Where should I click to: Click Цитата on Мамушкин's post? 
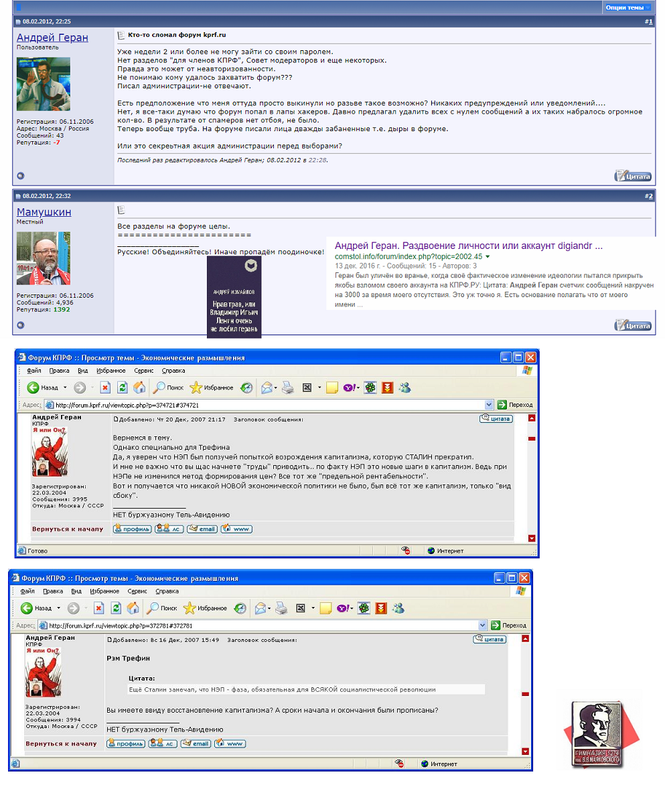633,325
